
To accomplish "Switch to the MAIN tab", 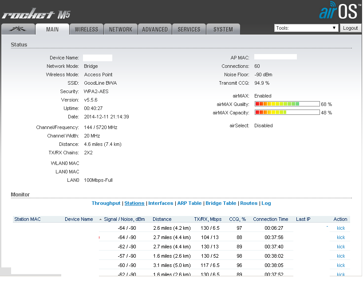I will tap(52, 29).
